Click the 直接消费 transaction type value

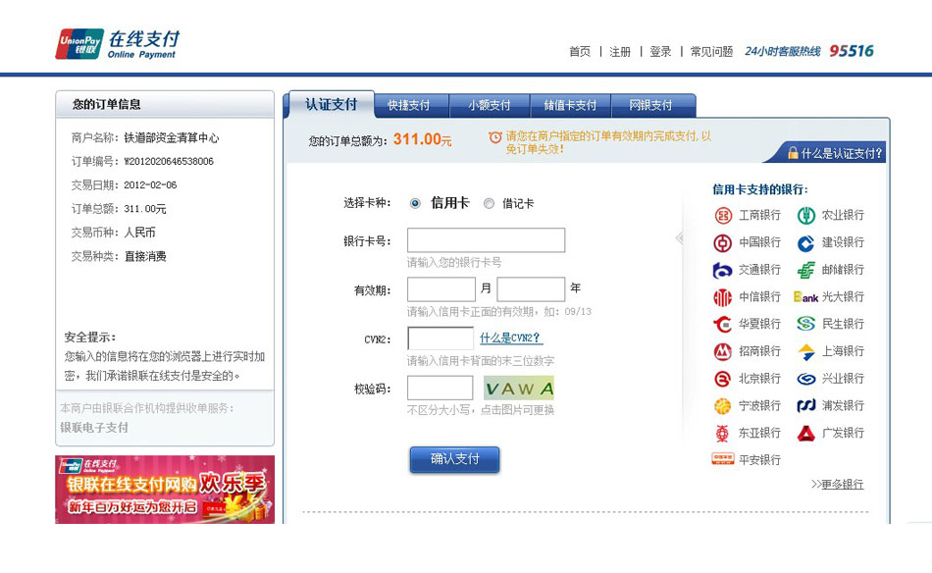[x=145, y=256]
